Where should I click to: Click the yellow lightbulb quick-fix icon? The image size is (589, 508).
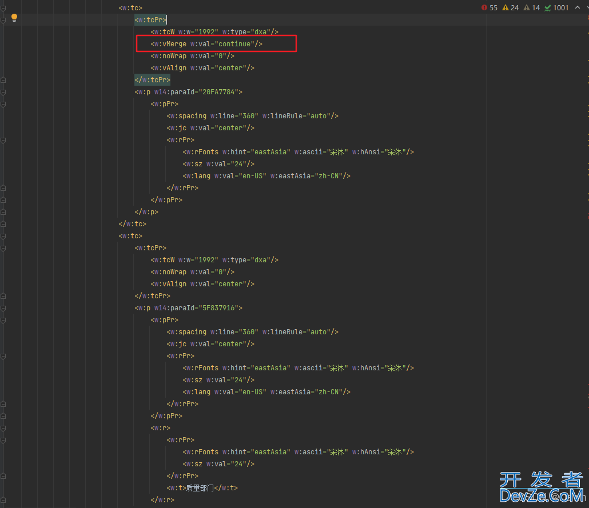click(x=14, y=18)
